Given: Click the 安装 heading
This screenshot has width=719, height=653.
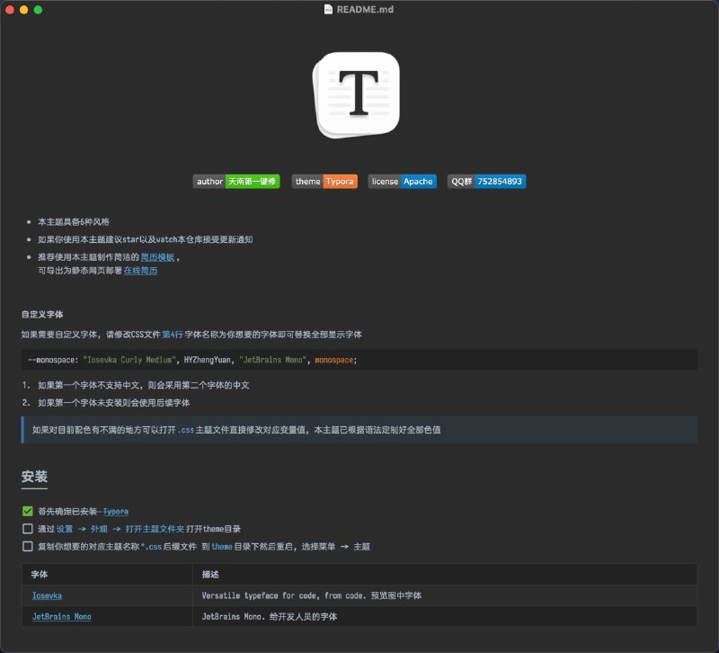Looking at the screenshot, I should (34, 477).
